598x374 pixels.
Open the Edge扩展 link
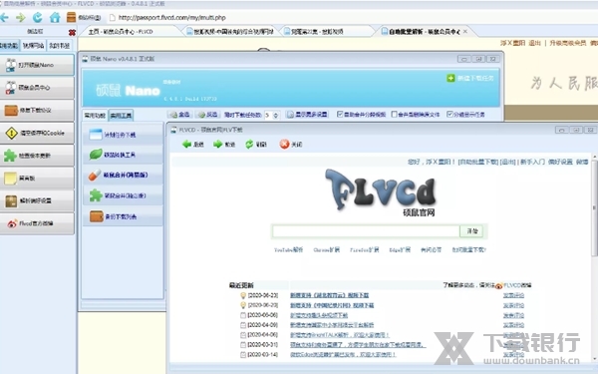(400, 250)
